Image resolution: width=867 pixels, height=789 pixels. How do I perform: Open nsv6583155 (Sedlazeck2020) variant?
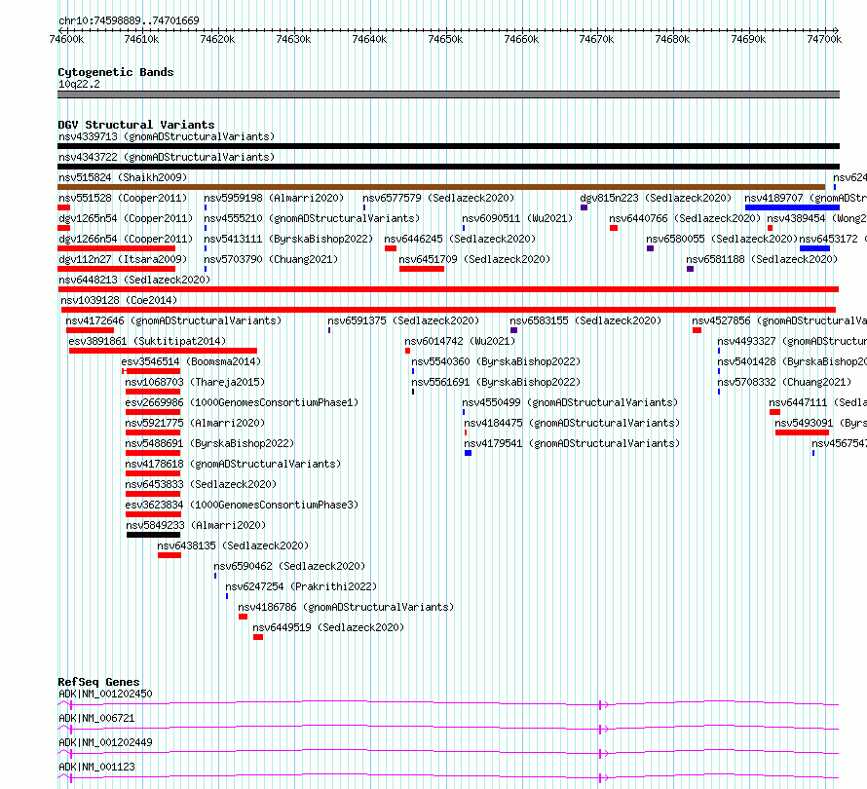(585, 320)
